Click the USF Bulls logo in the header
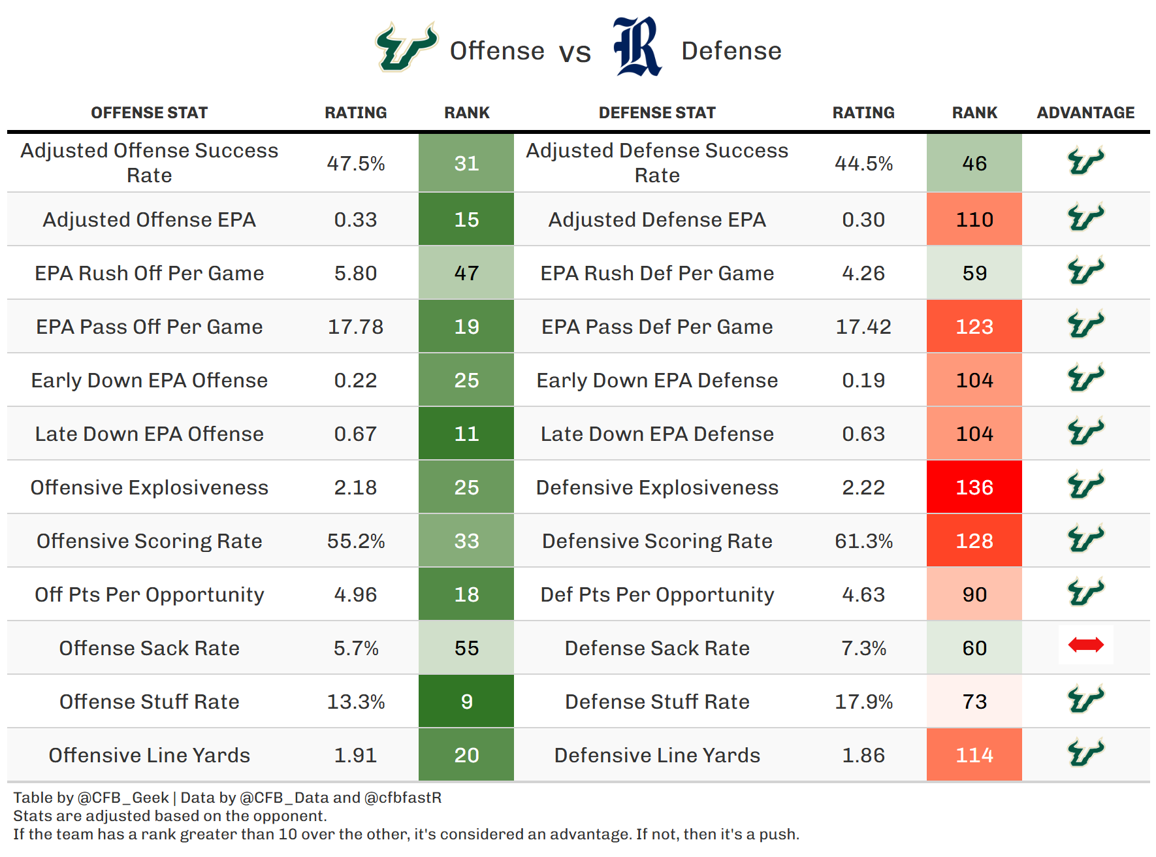Viewport: 1156px width, 857px height. (x=406, y=47)
